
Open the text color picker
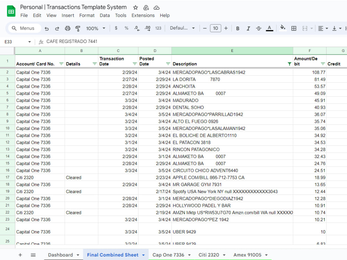click(269, 28)
